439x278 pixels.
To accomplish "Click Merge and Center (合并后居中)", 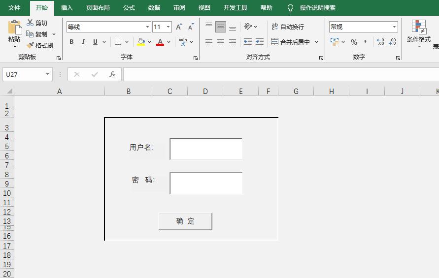I will click(x=290, y=42).
